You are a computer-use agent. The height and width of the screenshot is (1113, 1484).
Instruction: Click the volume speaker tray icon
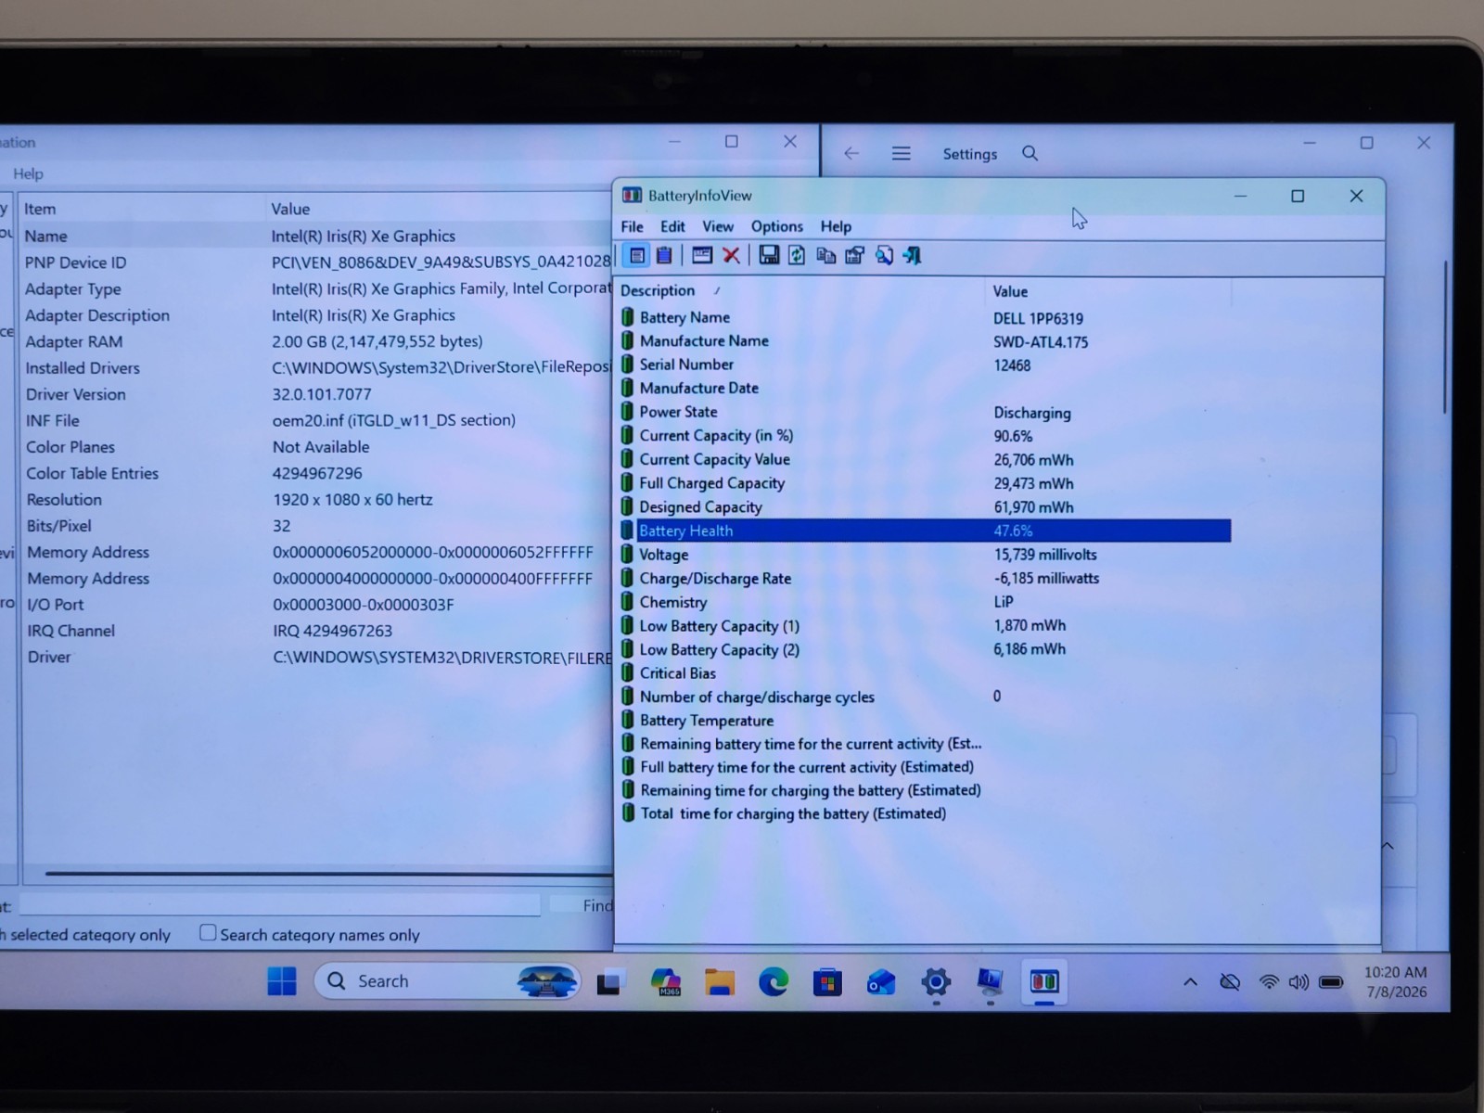pyautogui.click(x=1298, y=982)
